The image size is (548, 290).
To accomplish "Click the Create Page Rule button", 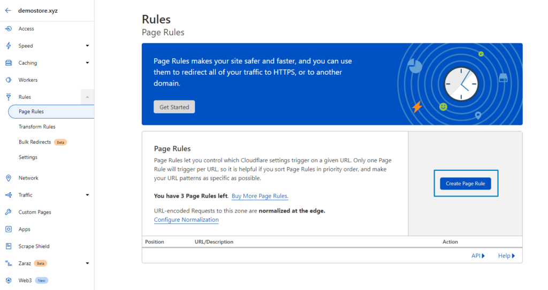I will [465, 184].
